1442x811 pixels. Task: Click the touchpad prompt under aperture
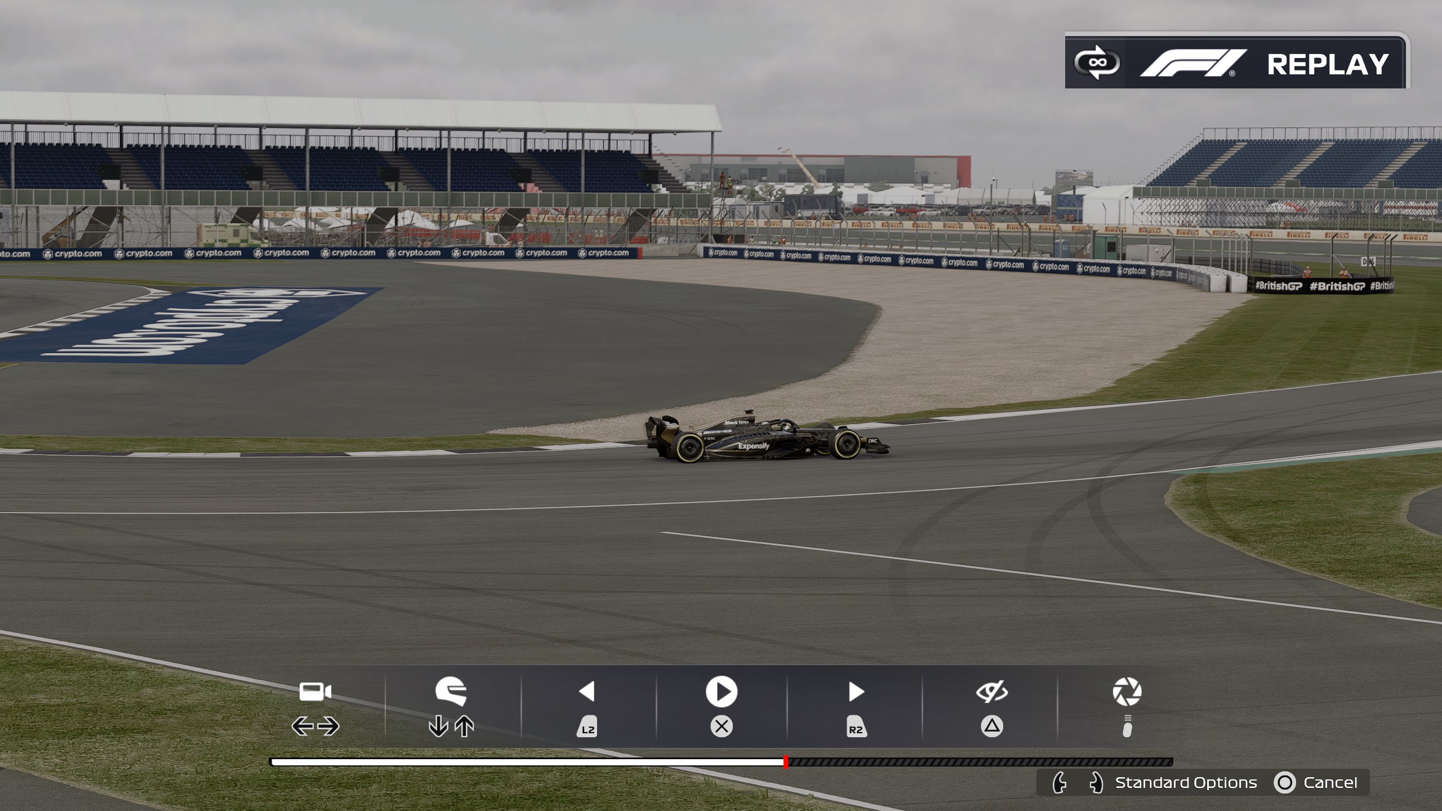click(1127, 727)
